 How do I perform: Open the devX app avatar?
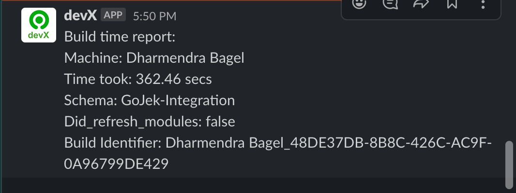tap(39, 25)
